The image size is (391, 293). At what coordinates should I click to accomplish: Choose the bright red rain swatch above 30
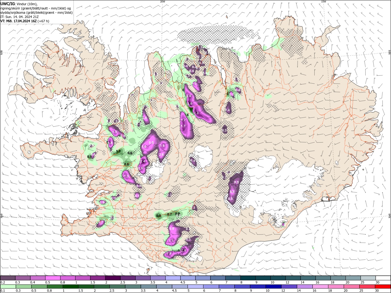(x=383, y=287)
